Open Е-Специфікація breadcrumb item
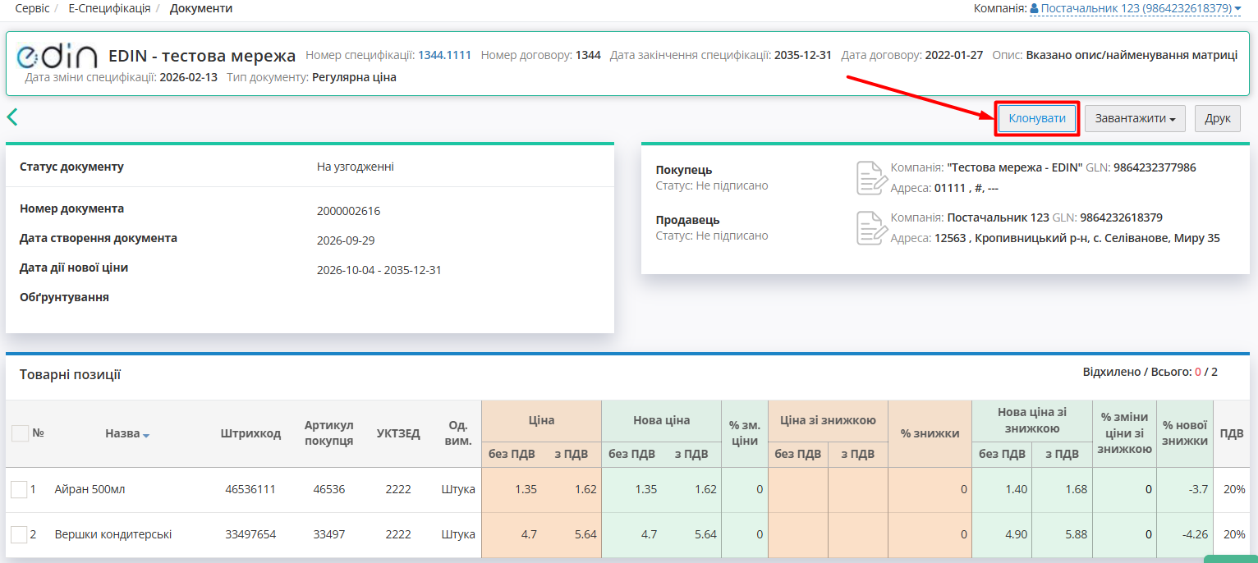 click(109, 8)
